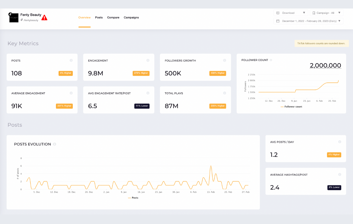Open the Overview tab

coord(84,17)
